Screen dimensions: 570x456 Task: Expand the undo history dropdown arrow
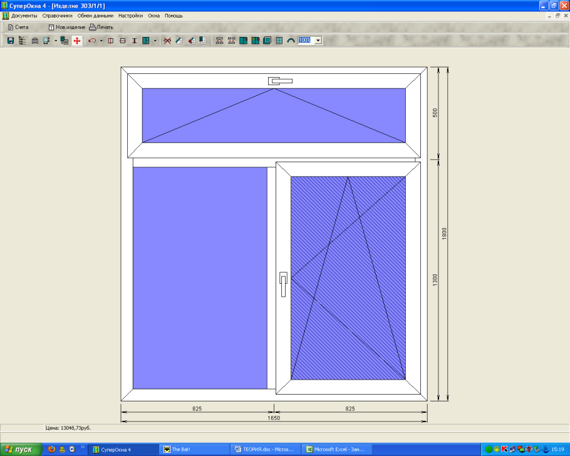tap(101, 40)
